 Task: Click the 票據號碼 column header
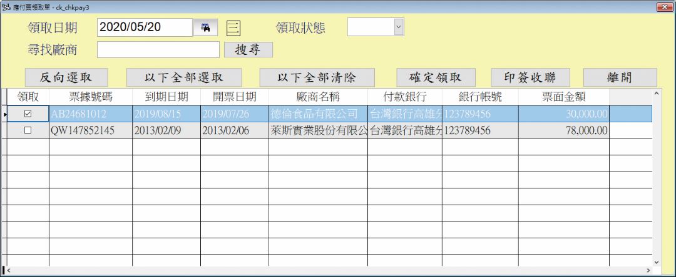(x=91, y=97)
